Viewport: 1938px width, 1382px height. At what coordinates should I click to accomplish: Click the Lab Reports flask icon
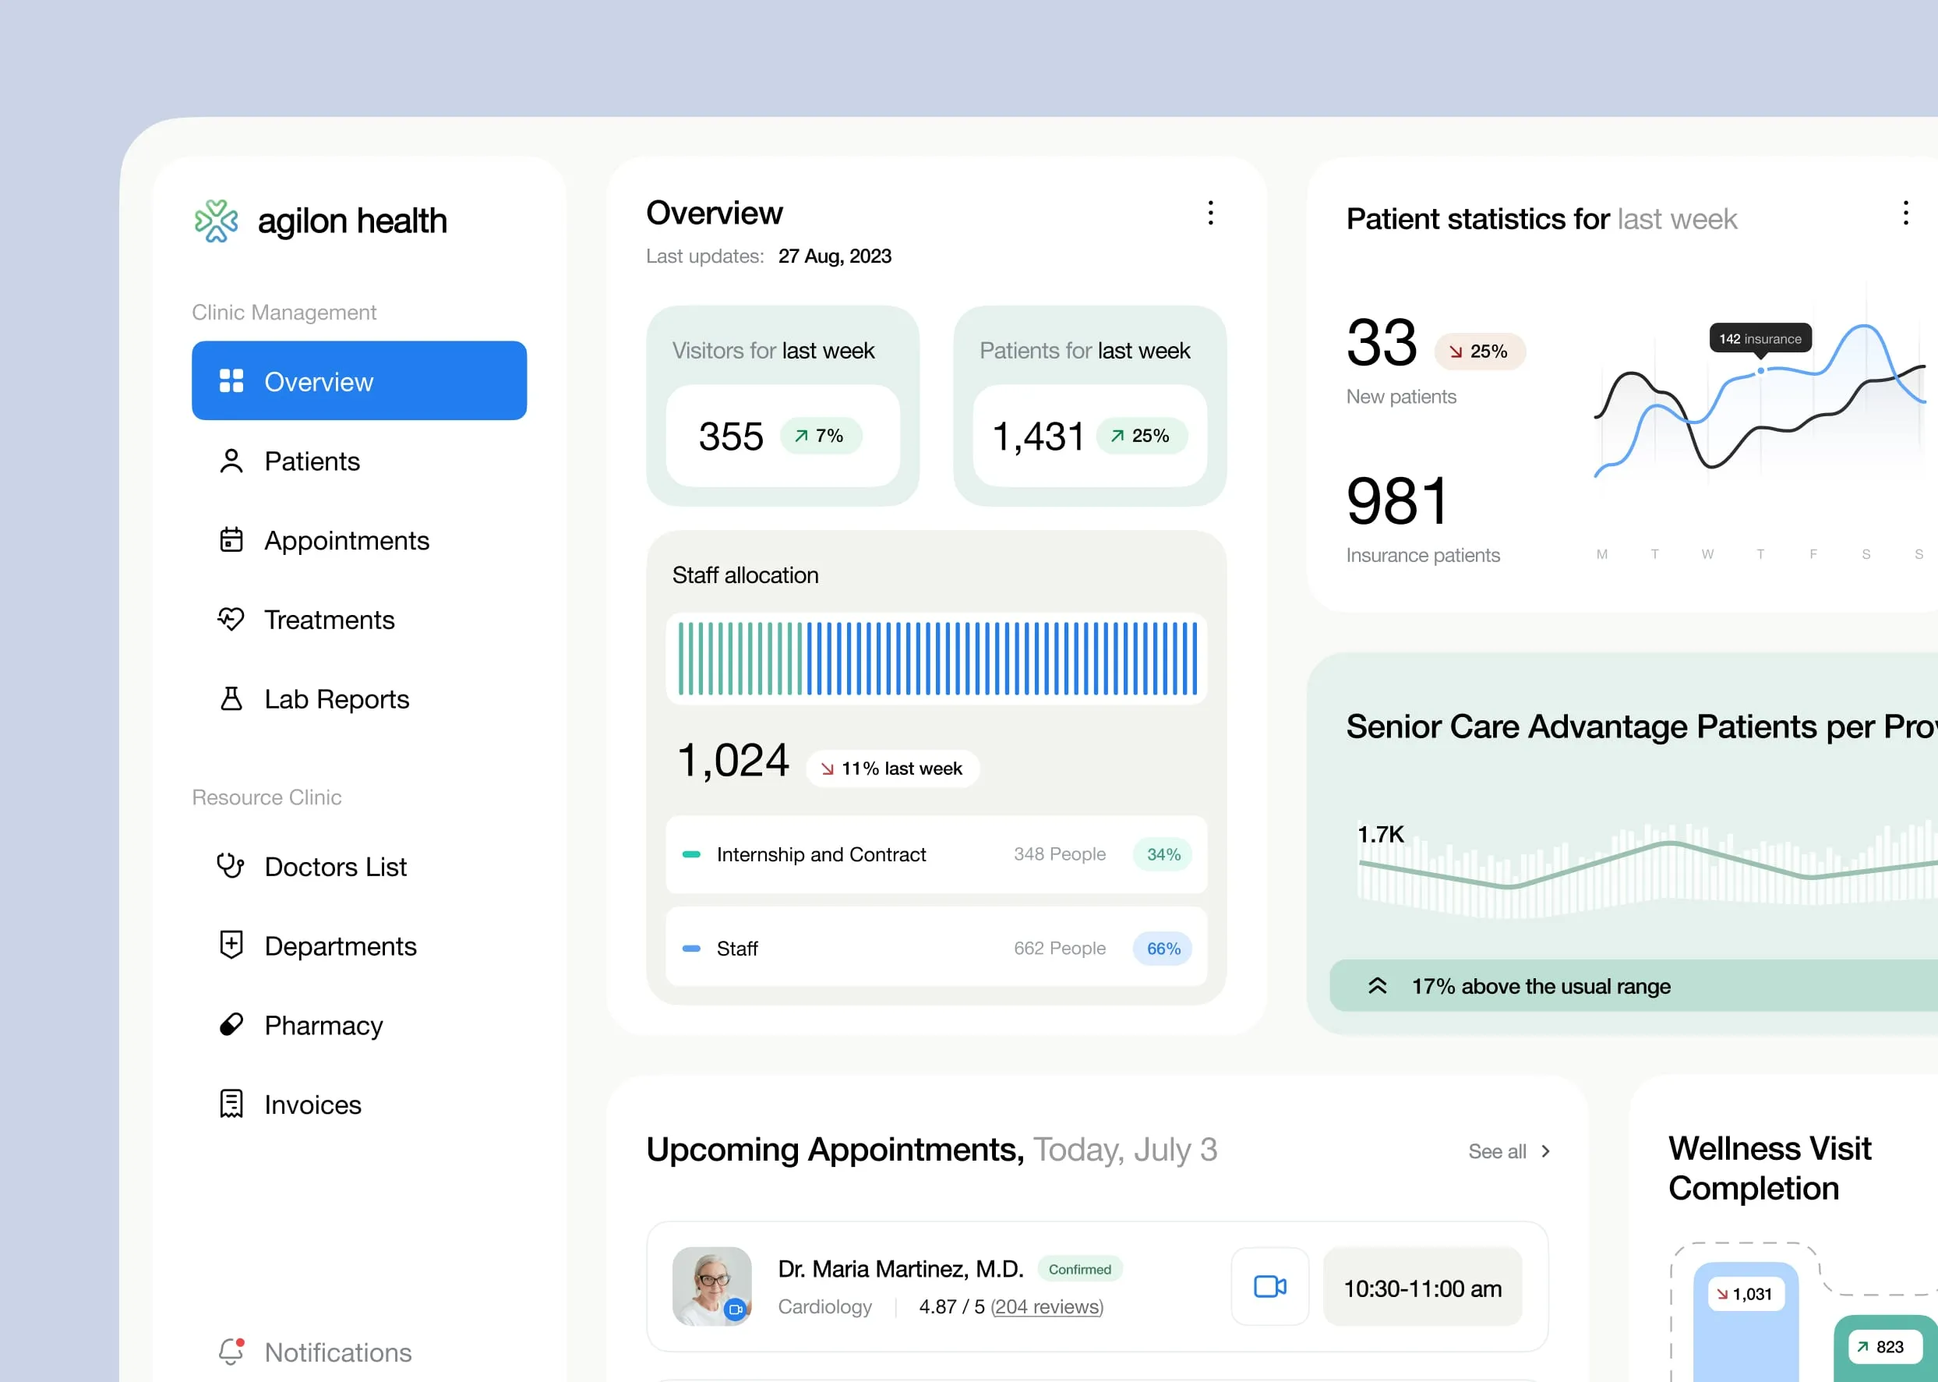click(231, 698)
